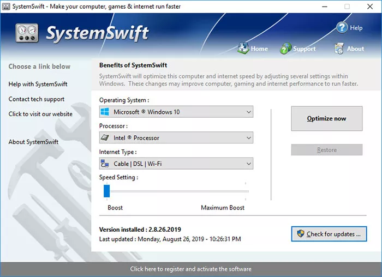This screenshot has width=382, height=277.
Task: Minimize the SystemSwift window
Action: [325, 7]
